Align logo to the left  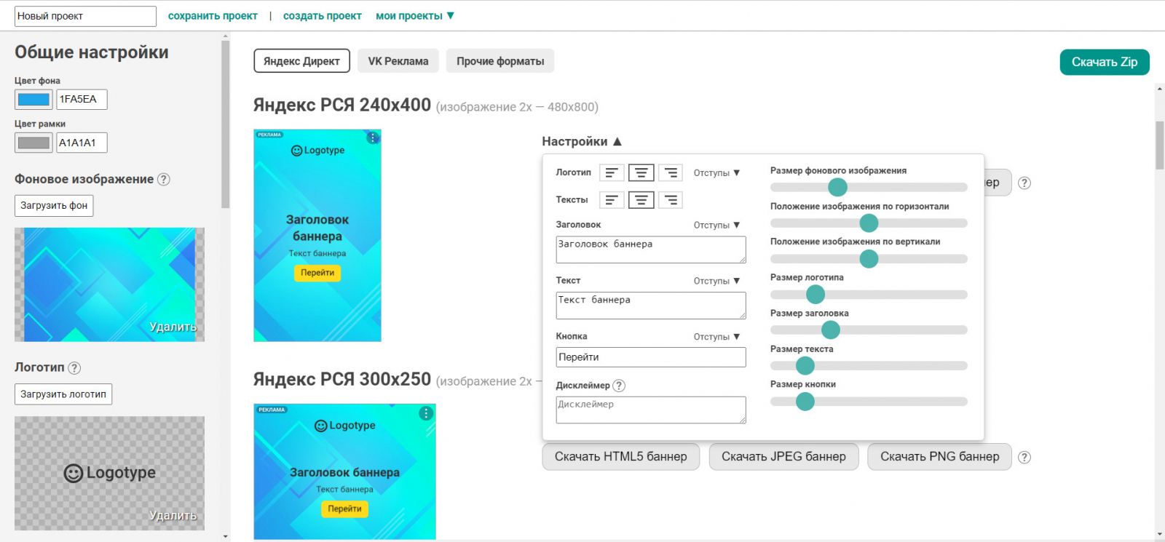point(612,172)
